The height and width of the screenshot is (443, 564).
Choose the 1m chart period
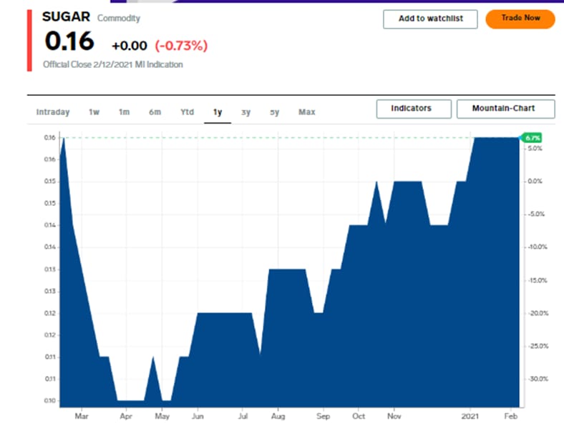(124, 111)
